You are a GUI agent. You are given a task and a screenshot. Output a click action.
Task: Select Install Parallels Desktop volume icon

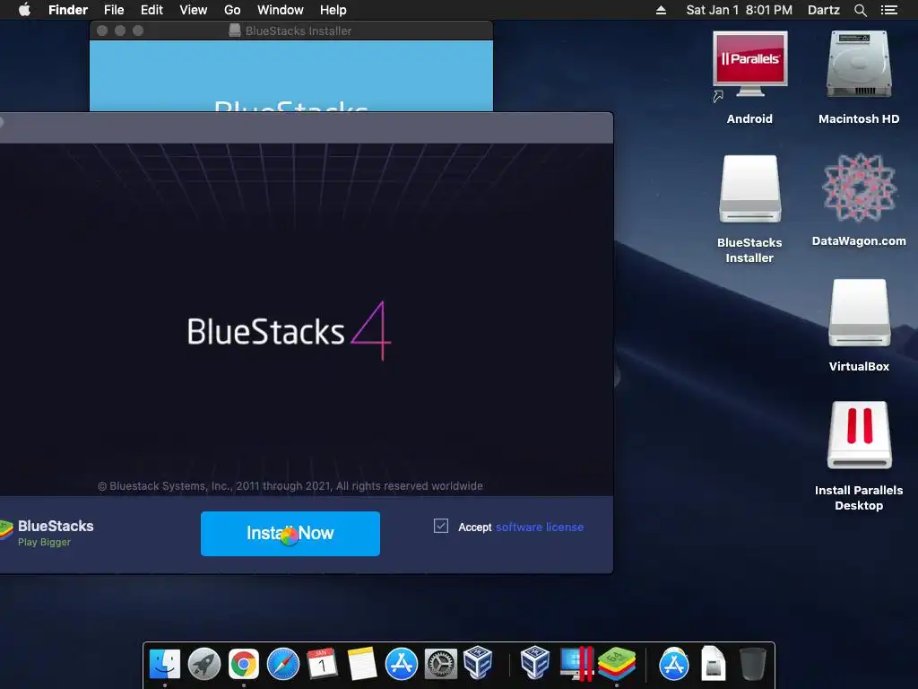859,457
